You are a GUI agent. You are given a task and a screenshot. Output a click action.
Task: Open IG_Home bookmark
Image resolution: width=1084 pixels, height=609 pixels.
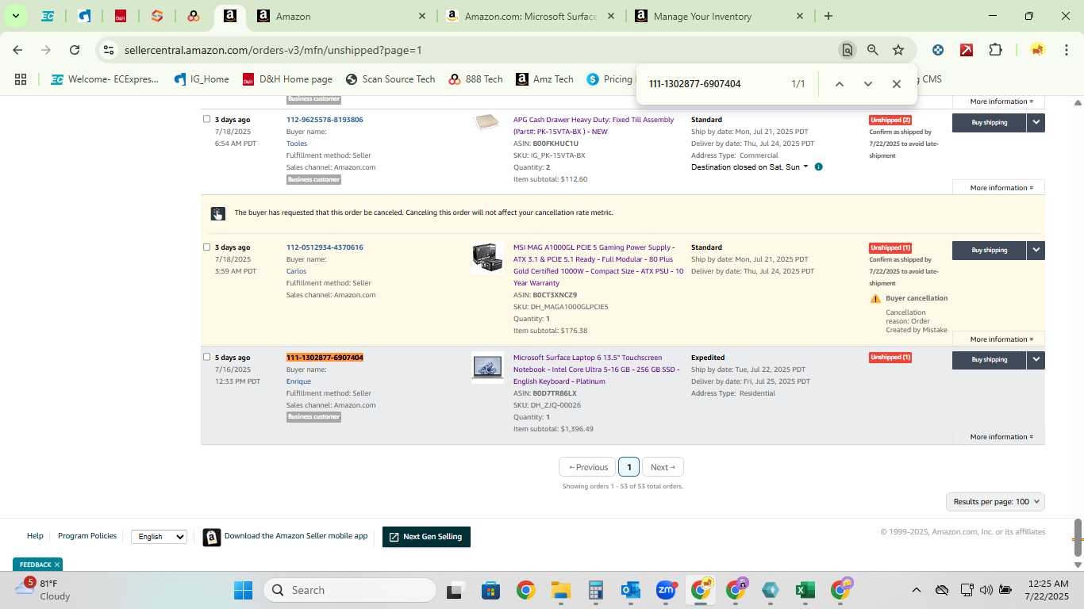202,79
